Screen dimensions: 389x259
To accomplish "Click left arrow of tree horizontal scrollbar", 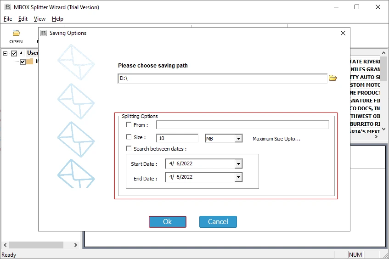I will pyautogui.click(x=5, y=245).
